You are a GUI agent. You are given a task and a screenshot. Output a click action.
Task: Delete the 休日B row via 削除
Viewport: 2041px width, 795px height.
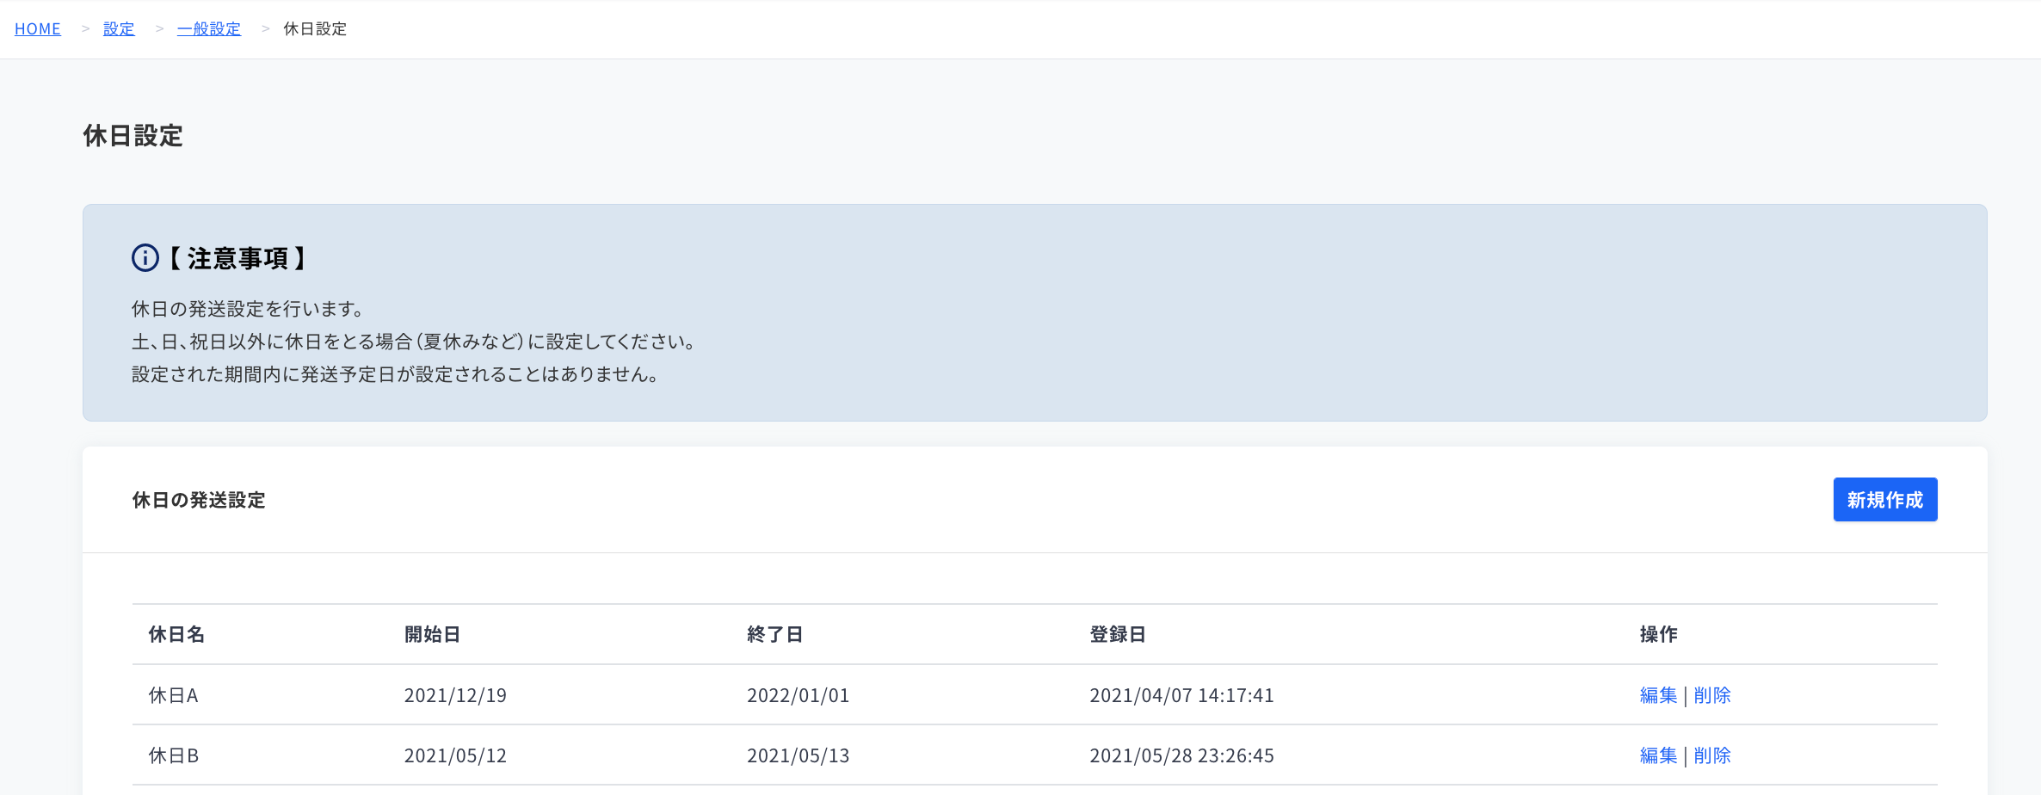point(1712,755)
